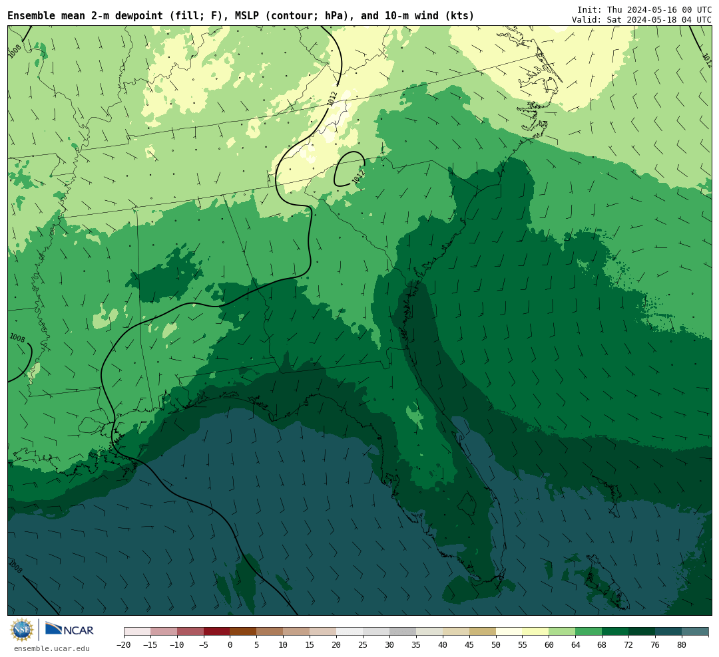This screenshot has width=719, height=657.
Task: Click the dark red swatch between -5 and 0
Action: pyautogui.click(x=217, y=632)
